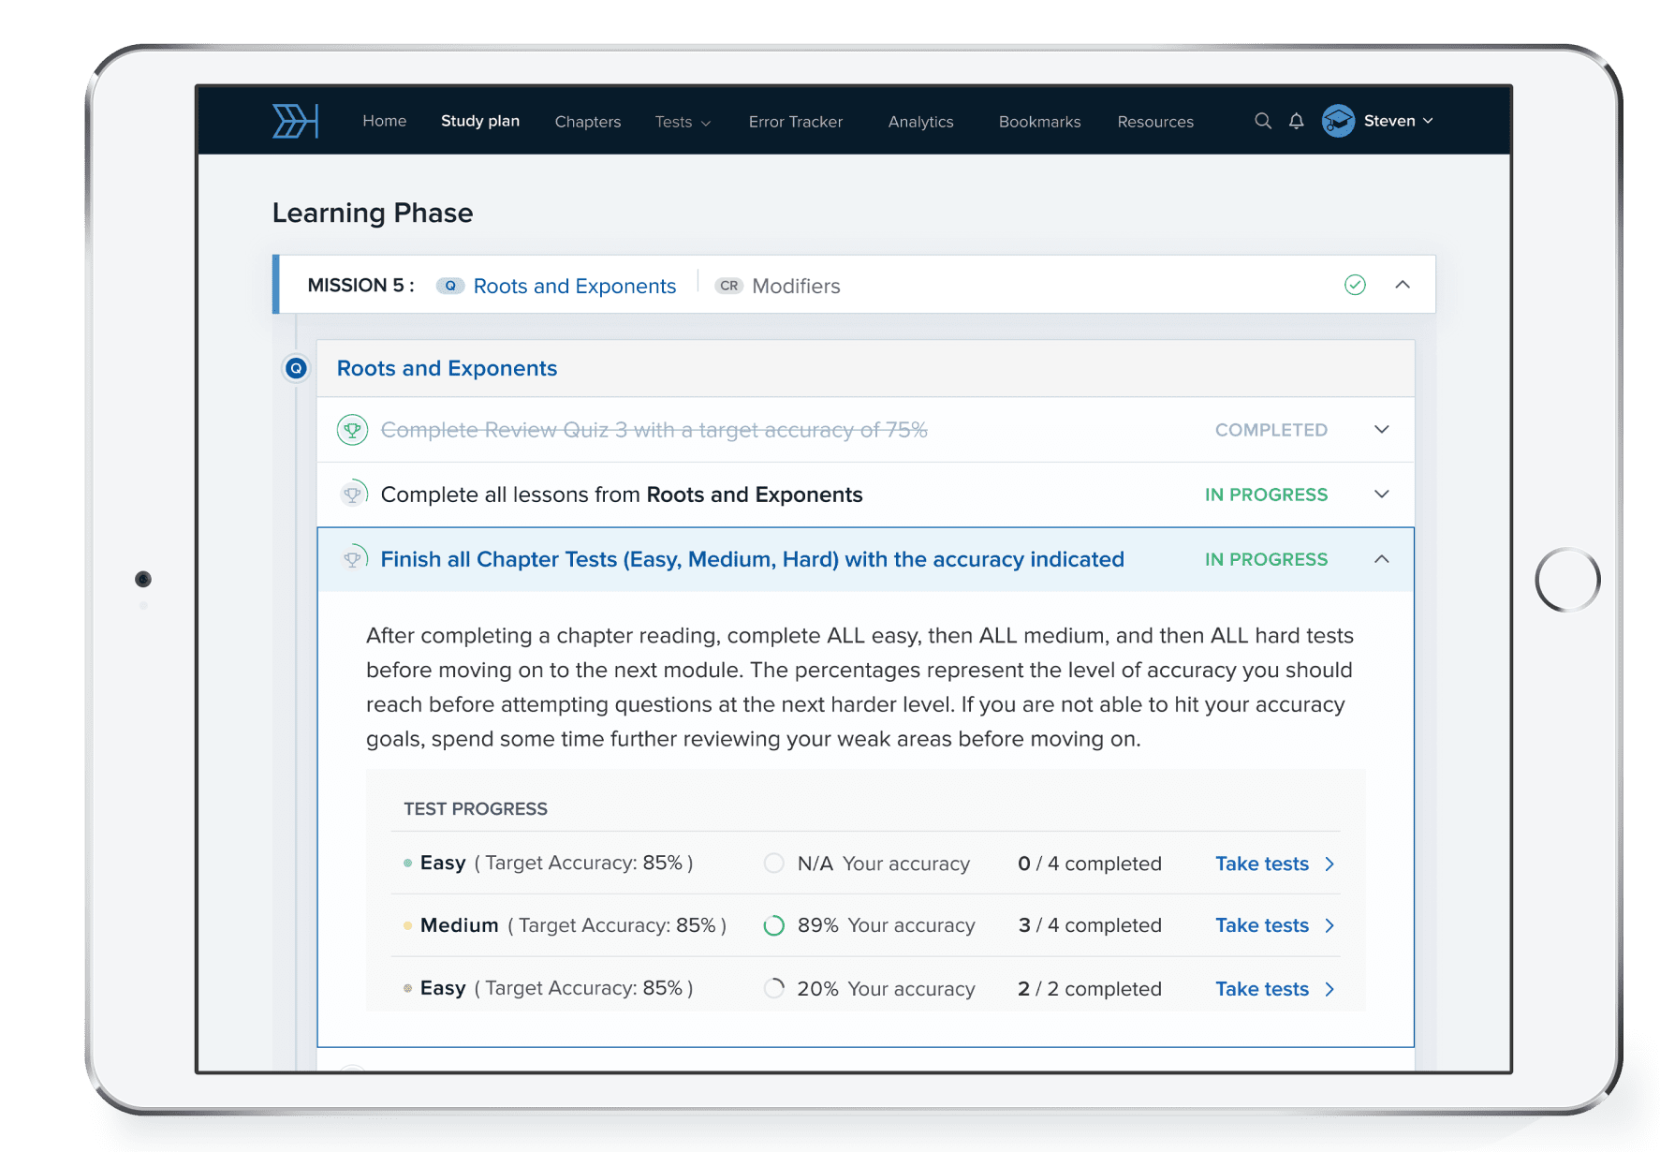The image size is (1660, 1152).
Task: Open the Tests dropdown in navigation
Action: (x=683, y=122)
